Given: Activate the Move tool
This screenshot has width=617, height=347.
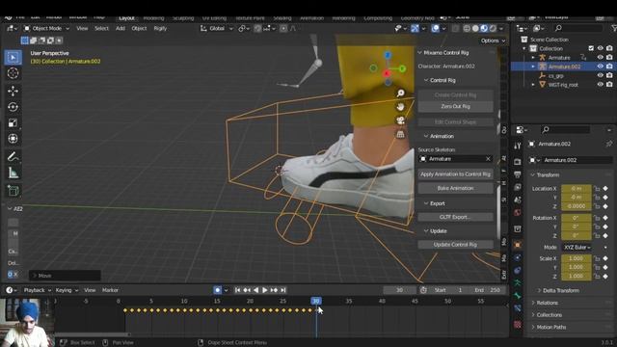Looking at the screenshot, I should [13, 91].
